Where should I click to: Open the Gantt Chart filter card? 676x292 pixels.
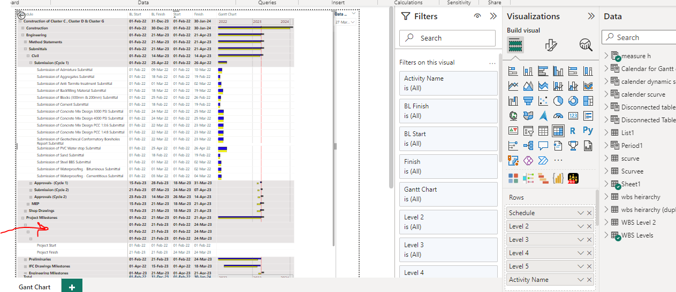pyautogui.click(x=449, y=194)
